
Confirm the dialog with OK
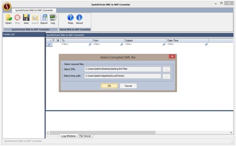109,86
